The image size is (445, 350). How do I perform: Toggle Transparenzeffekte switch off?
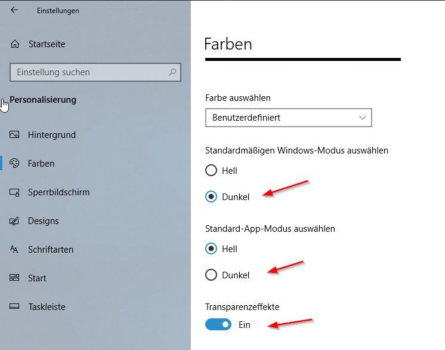tap(218, 324)
